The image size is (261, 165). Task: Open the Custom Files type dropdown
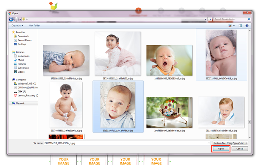(x=230, y=143)
